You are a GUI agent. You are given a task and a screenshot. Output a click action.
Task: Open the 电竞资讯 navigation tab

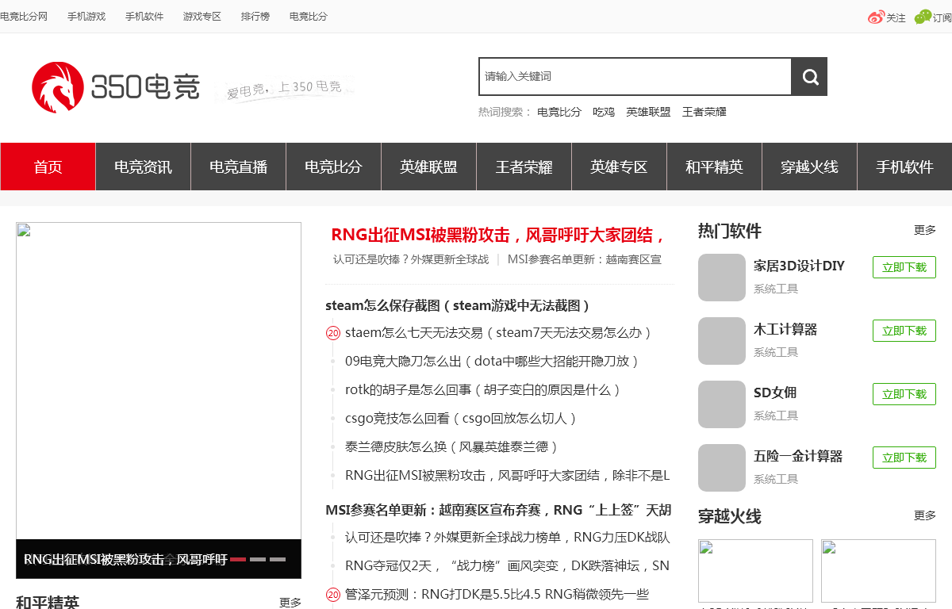(x=143, y=167)
